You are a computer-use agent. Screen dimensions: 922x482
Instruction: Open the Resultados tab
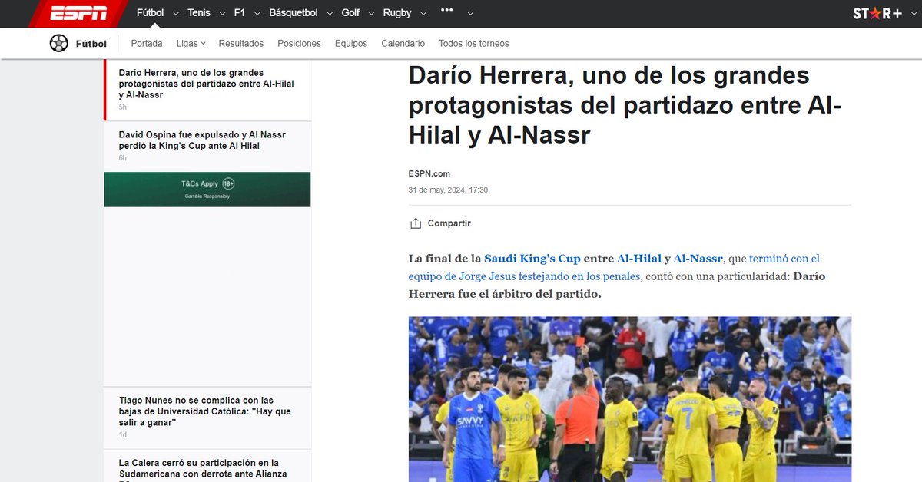pyautogui.click(x=241, y=44)
